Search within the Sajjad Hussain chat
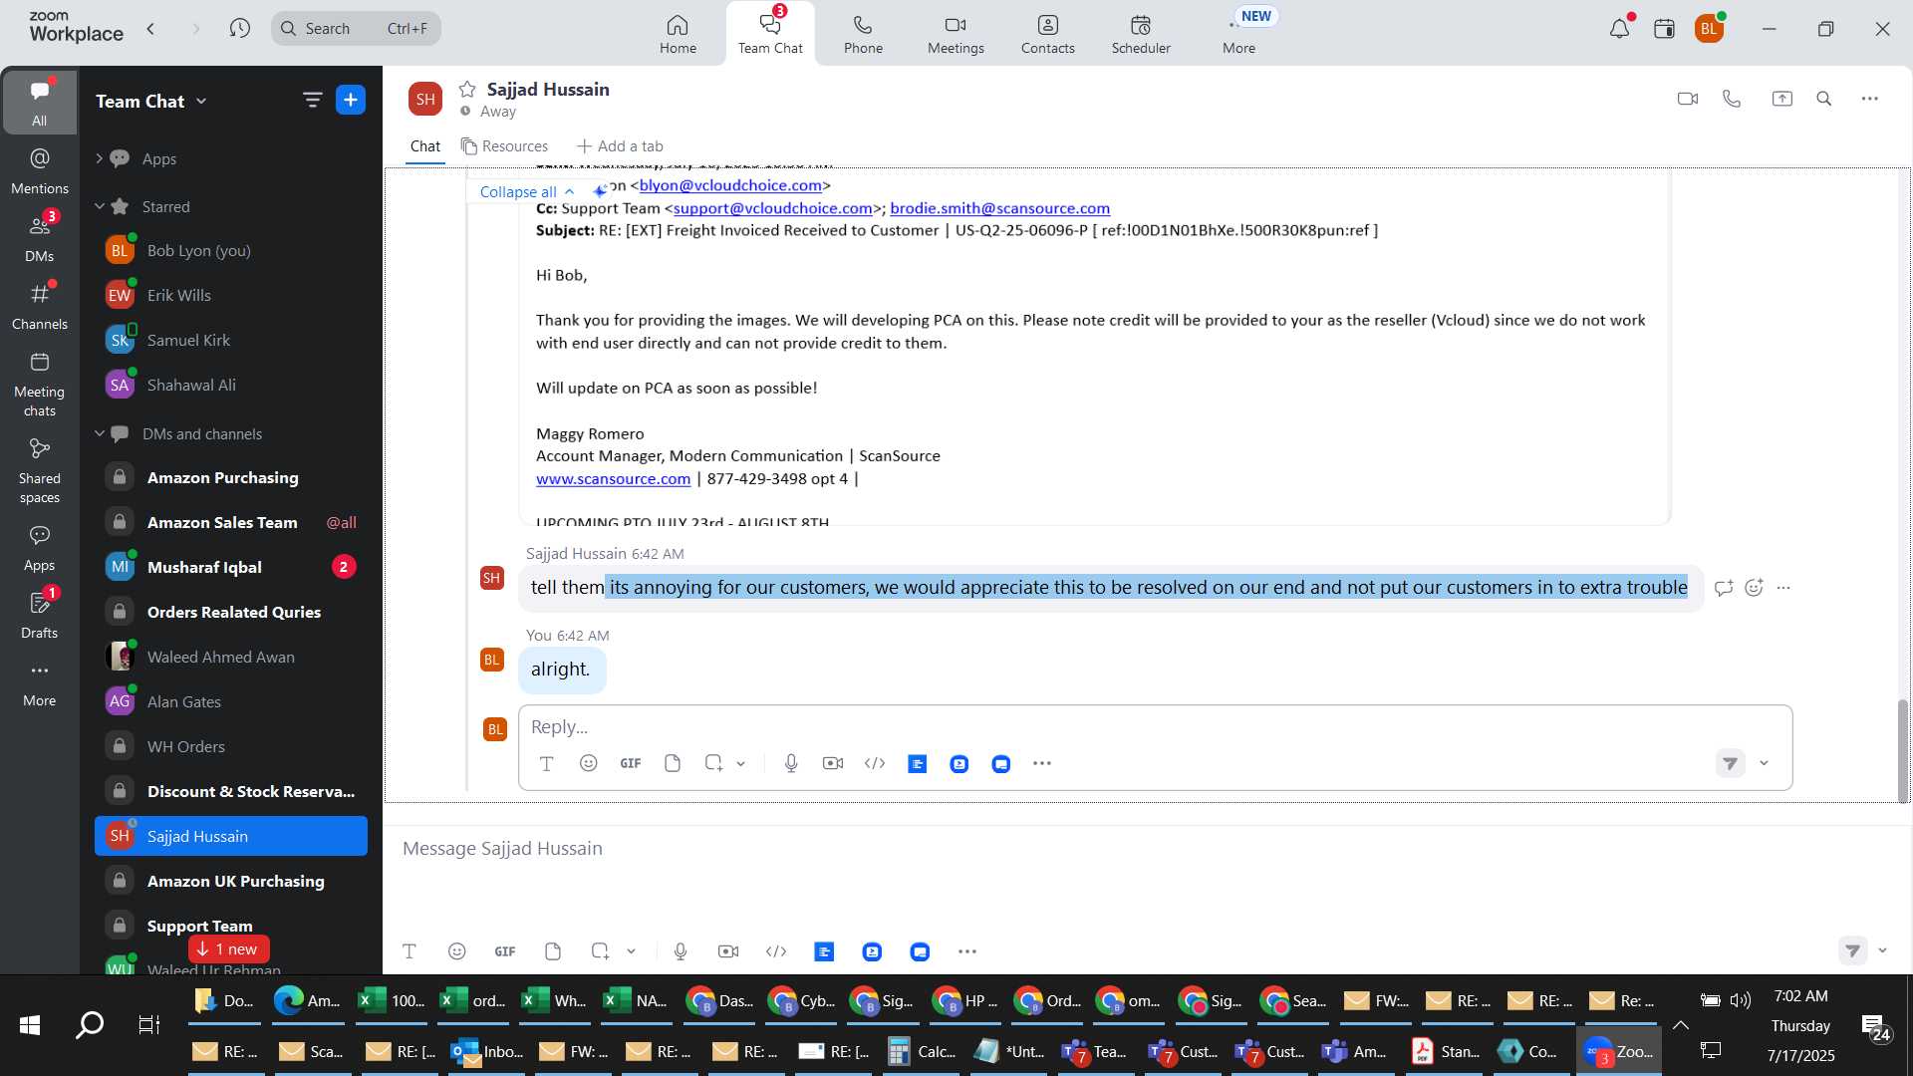 click(1824, 99)
